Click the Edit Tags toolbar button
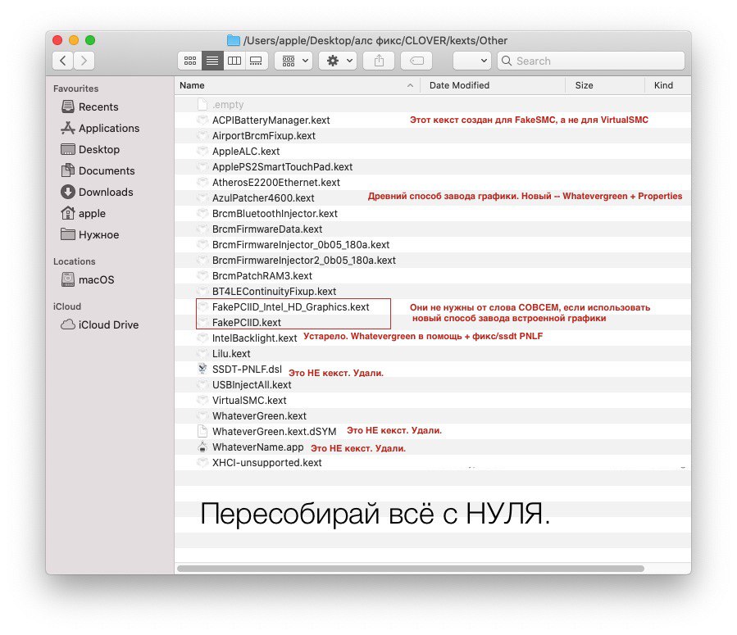 tap(416, 61)
